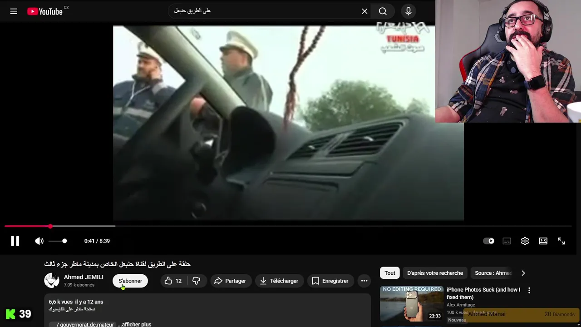The width and height of the screenshot is (581, 327).
Task: Exit full screen mode
Action: [x=561, y=241]
